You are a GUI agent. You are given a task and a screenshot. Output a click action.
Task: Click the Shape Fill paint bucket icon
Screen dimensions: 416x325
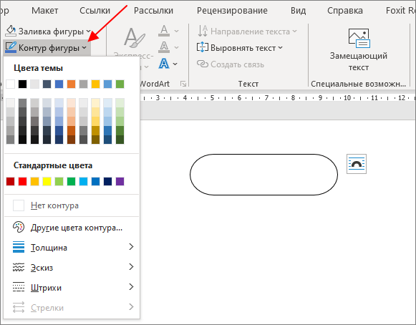tap(11, 31)
